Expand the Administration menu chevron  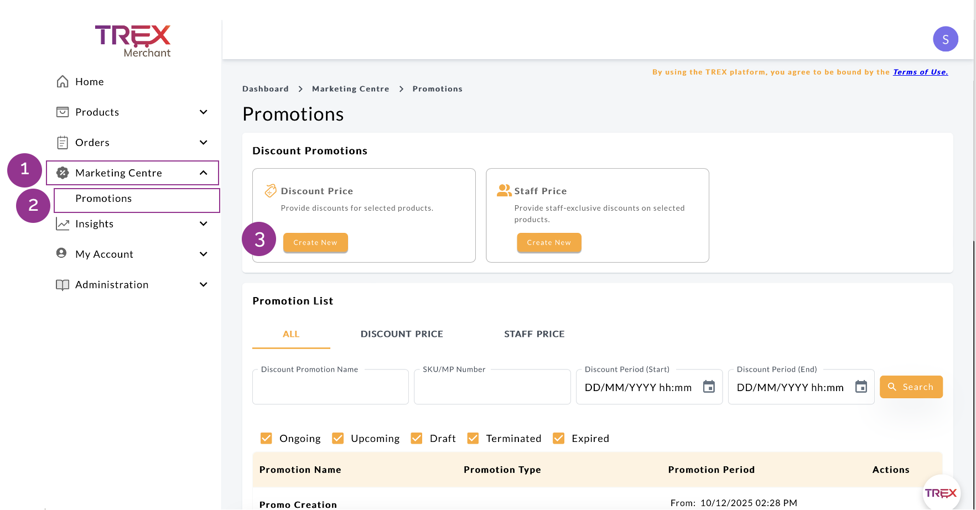pos(204,285)
